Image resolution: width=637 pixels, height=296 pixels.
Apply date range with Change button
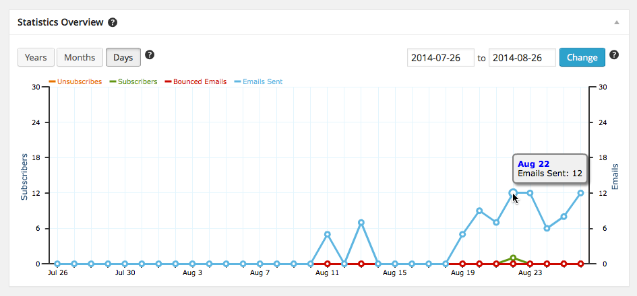pyautogui.click(x=582, y=57)
